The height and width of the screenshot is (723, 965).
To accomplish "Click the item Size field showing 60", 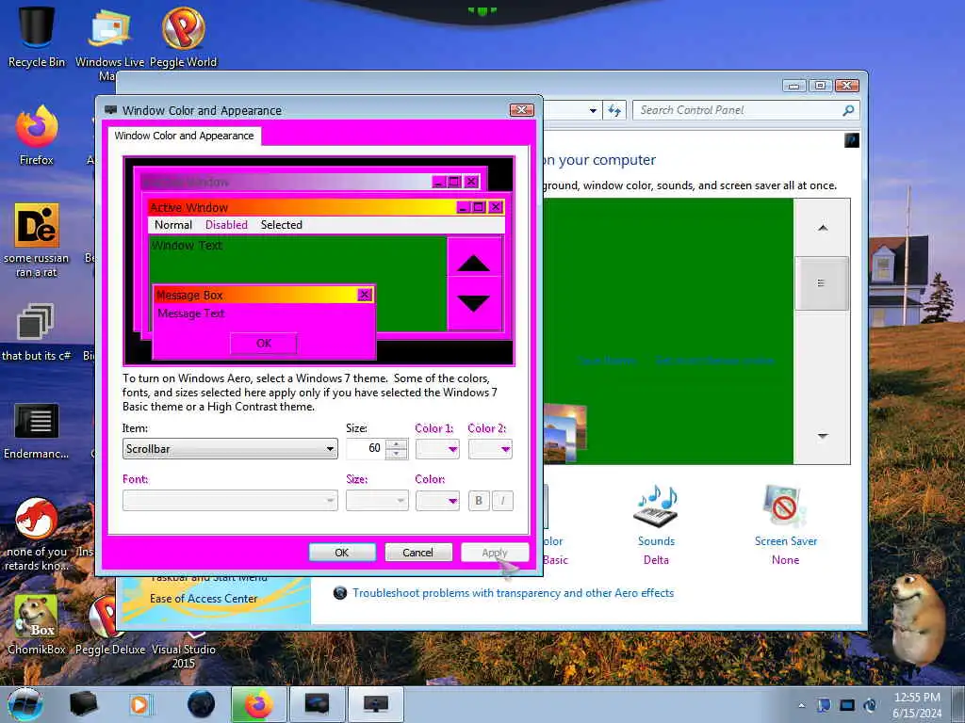I will tap(367, 448).
